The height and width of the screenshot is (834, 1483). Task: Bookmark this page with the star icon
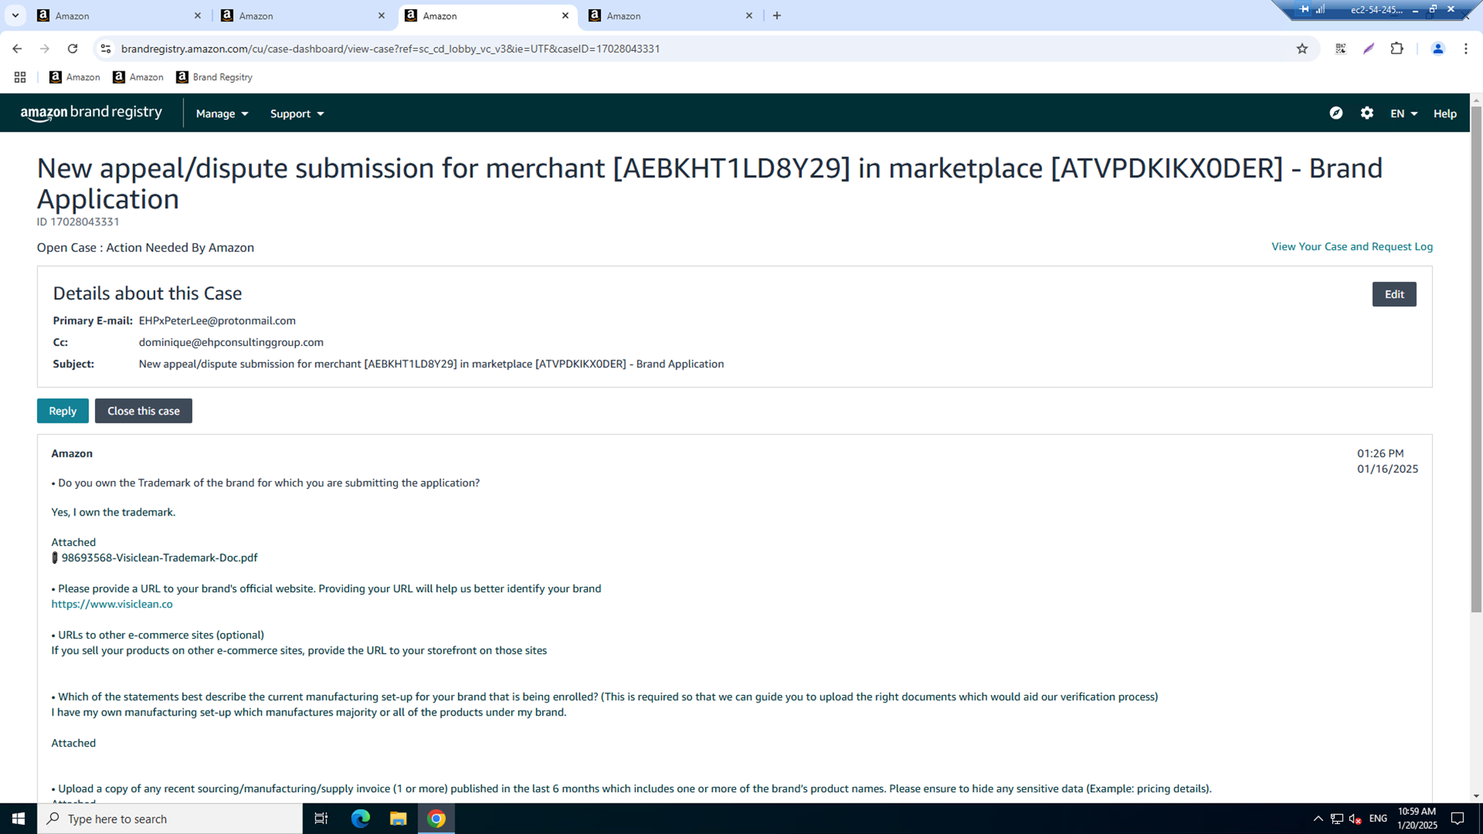(x=1302, y=49)
